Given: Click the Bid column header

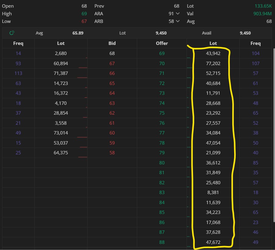Looking at the screenshot, I should pos(112,43).
